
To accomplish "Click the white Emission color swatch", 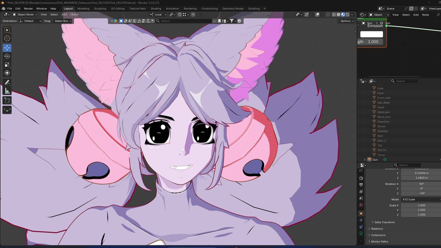I will click(371, 34).
